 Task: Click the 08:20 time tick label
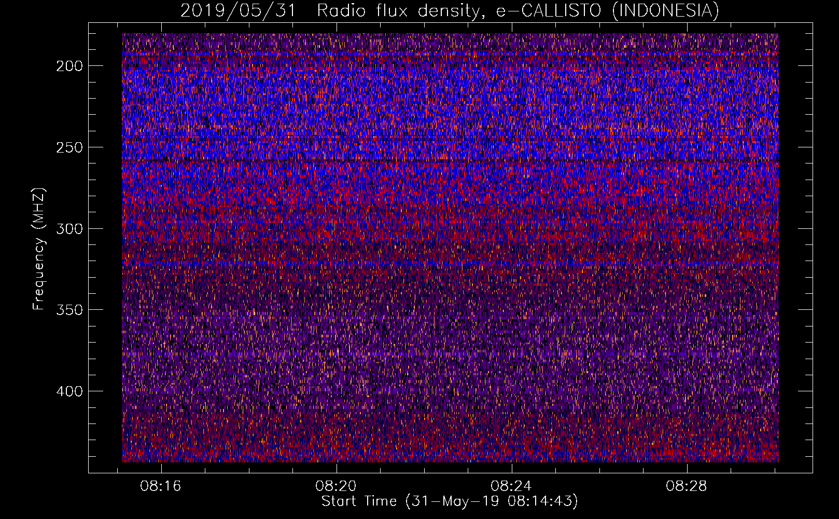[x=336, y=486]
